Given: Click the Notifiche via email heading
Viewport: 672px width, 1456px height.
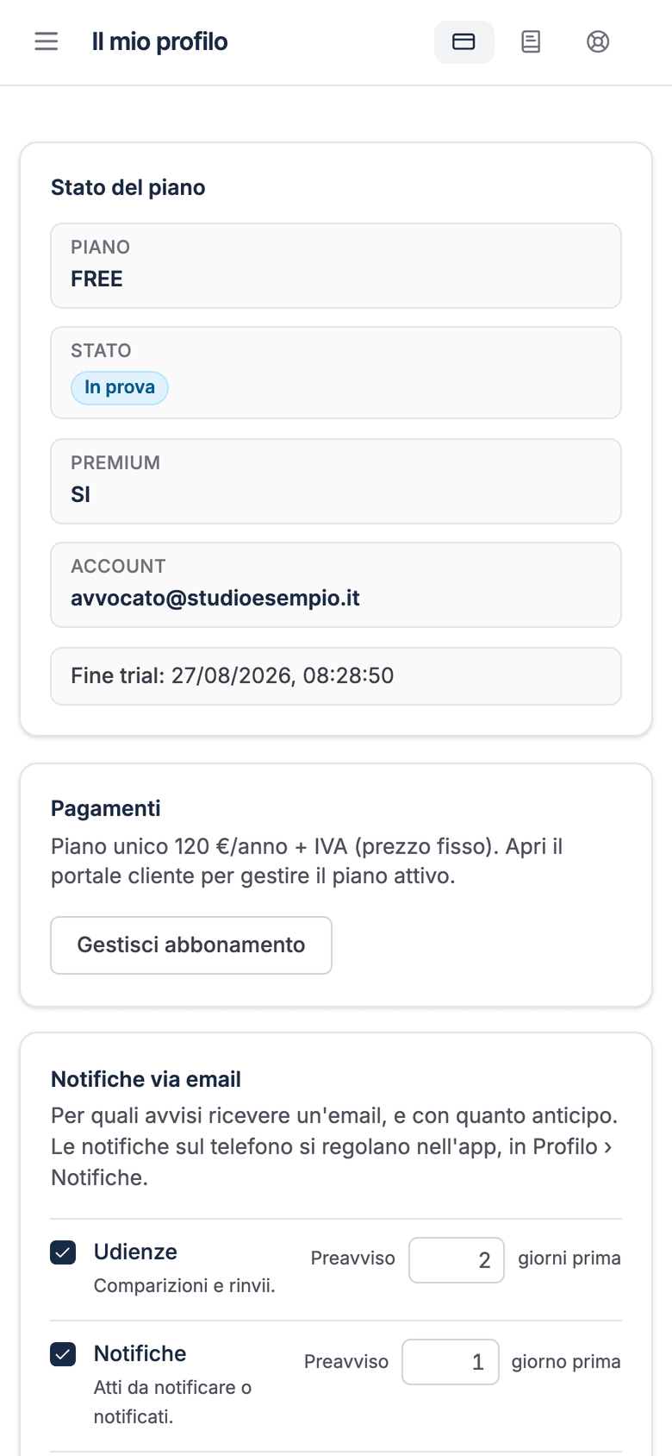Looking at the screenshot, I should tap(146, 1079).
